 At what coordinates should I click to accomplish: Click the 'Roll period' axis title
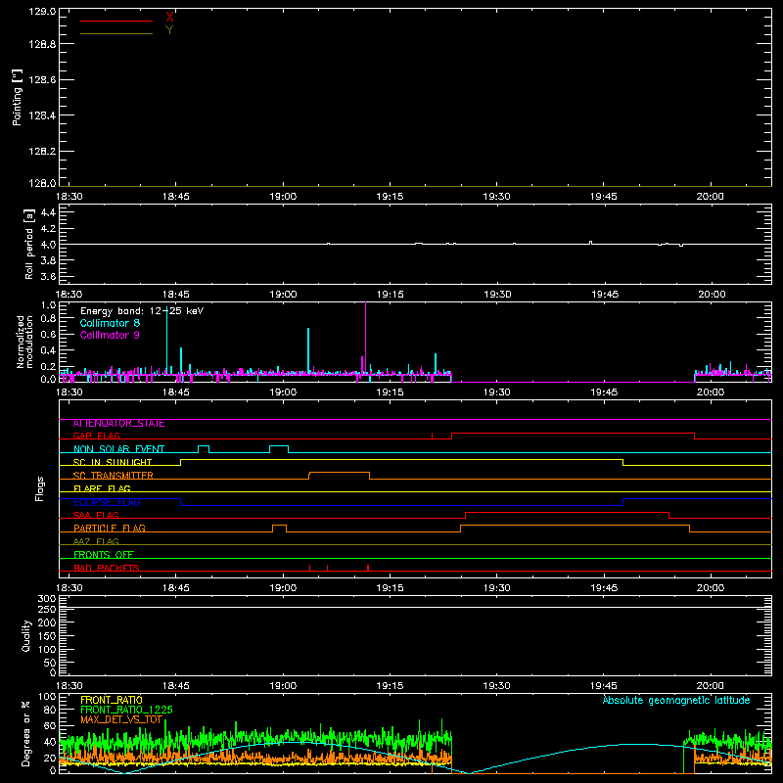coord(29,244)
